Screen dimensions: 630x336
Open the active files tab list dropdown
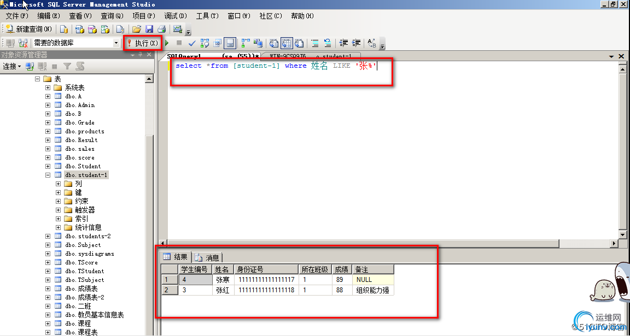[611, 56]
